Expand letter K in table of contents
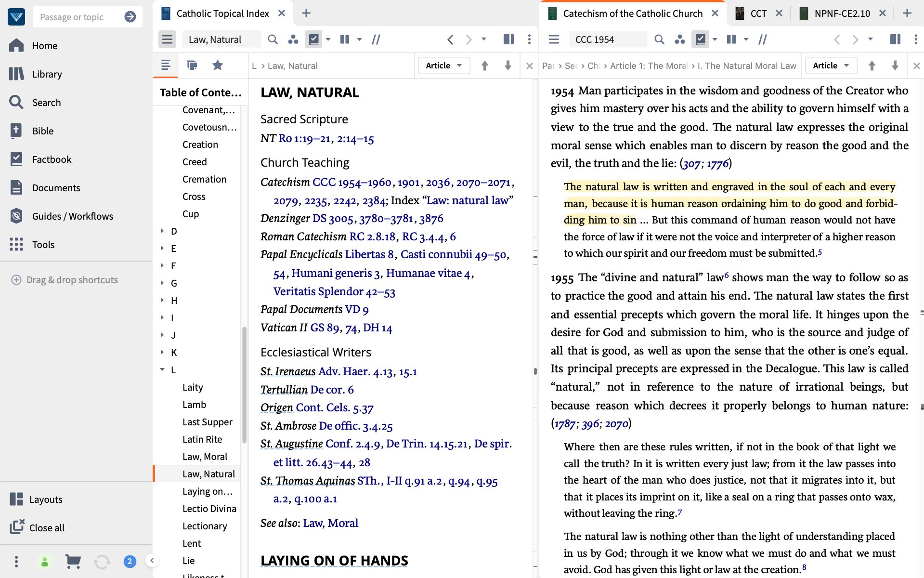The height and width of the screenshot is (578, 924). pyautogui.click(x=162, y=353)
